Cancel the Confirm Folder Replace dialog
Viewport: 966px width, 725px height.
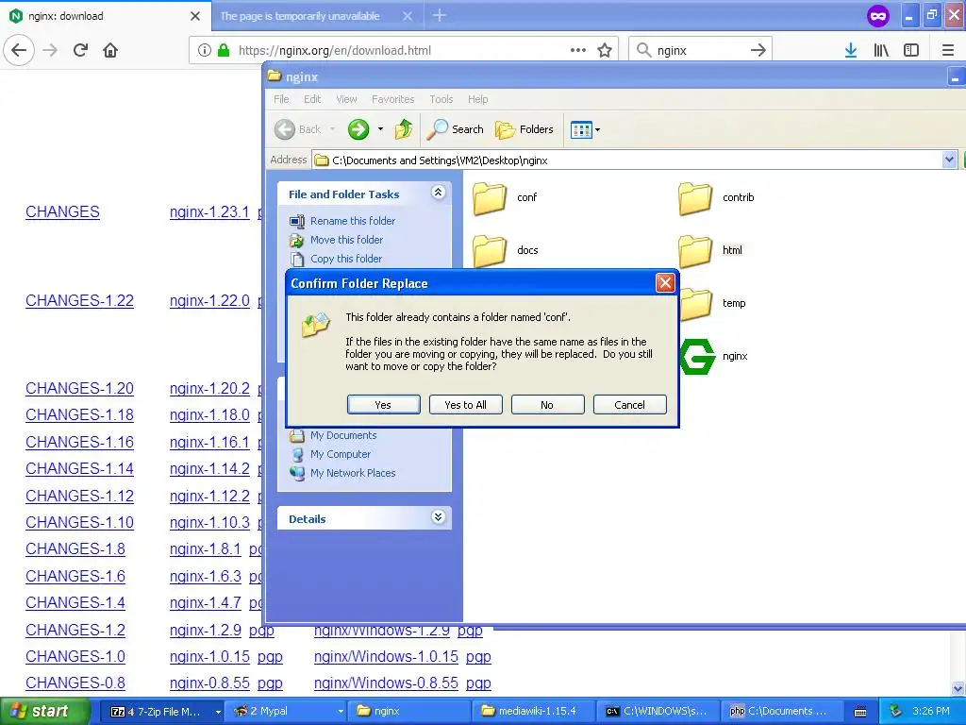[629, 404]
